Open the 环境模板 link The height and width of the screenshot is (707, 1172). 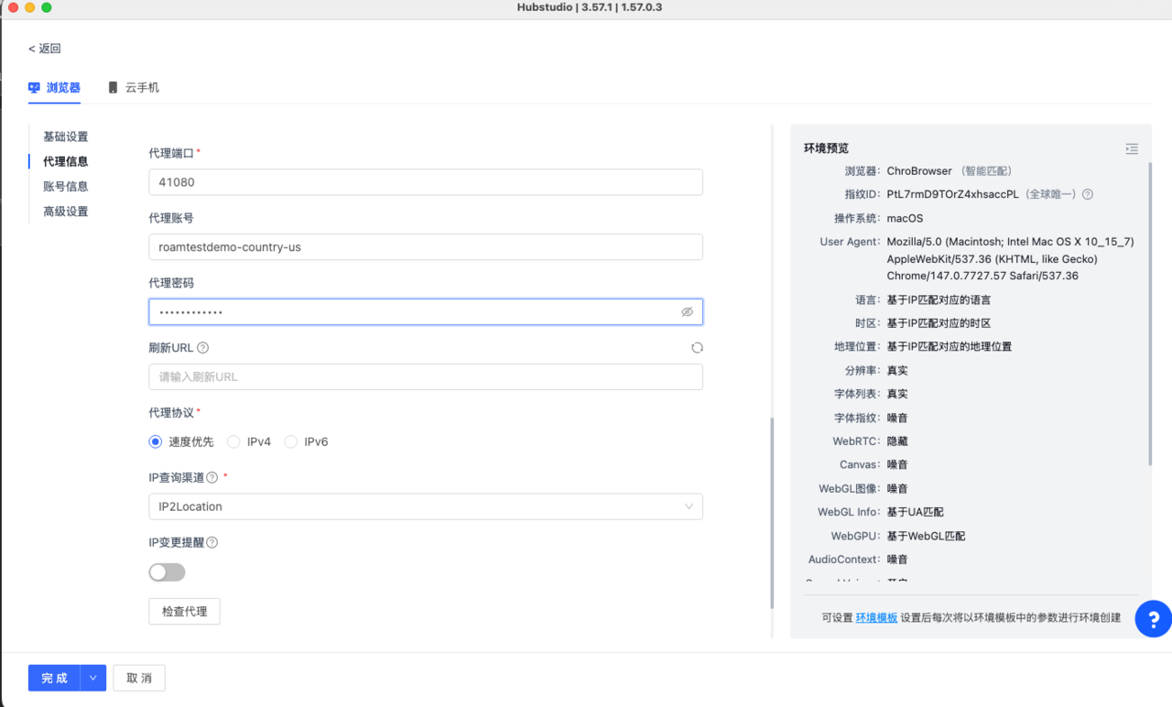pyautogui.click(x=876, y=618)
